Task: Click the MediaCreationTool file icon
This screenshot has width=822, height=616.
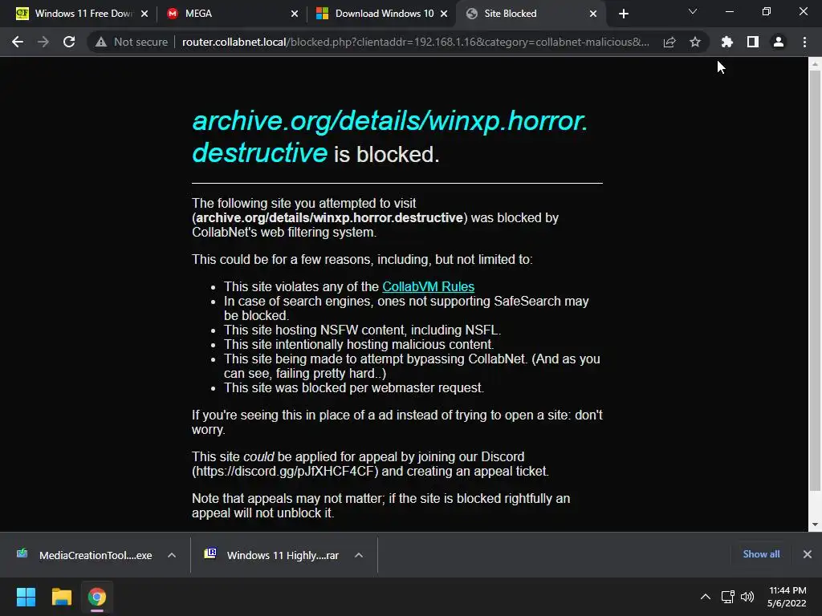Action: click(x=22, y=553)
